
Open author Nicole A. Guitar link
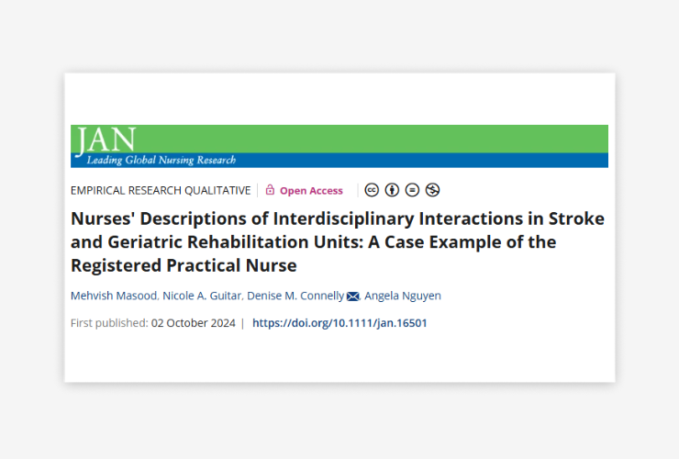202,296
